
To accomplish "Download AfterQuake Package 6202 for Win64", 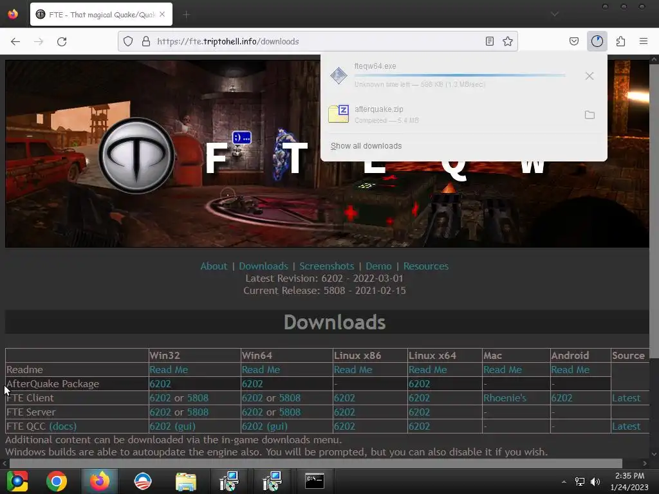I will pos(252,384).
